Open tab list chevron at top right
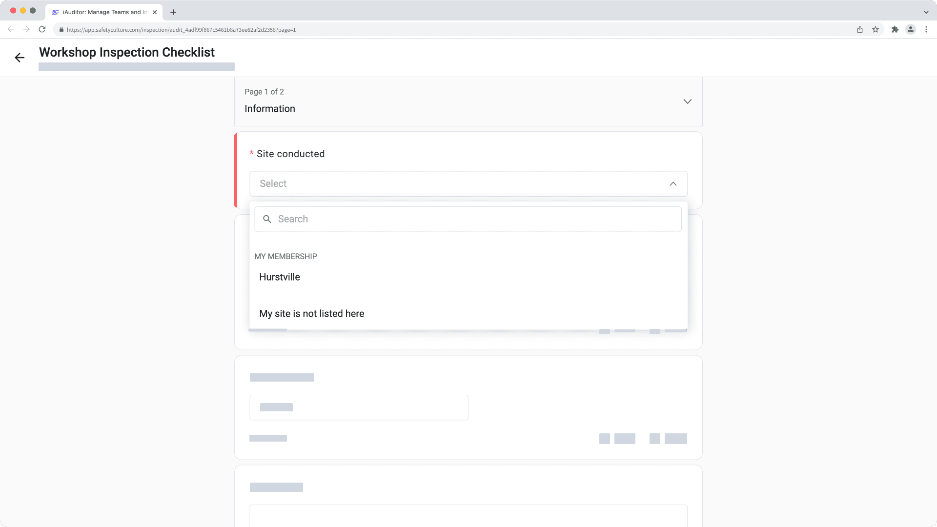This screenshot has width=937, height=527. (926, 12)
